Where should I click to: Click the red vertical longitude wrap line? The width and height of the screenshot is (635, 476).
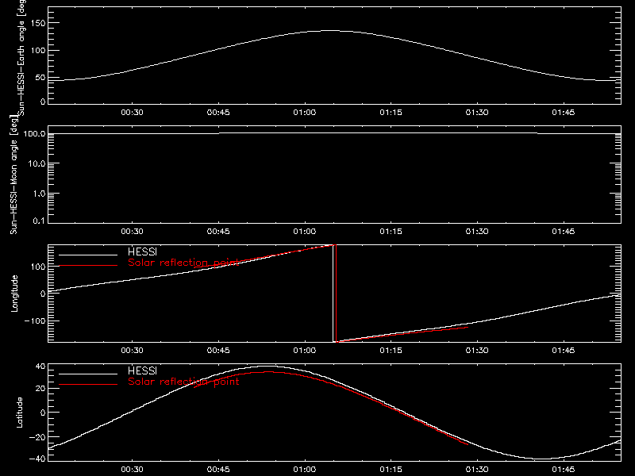(336, 294)
